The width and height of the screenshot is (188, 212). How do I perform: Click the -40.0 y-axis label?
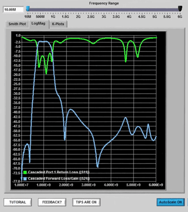[17, 112]
